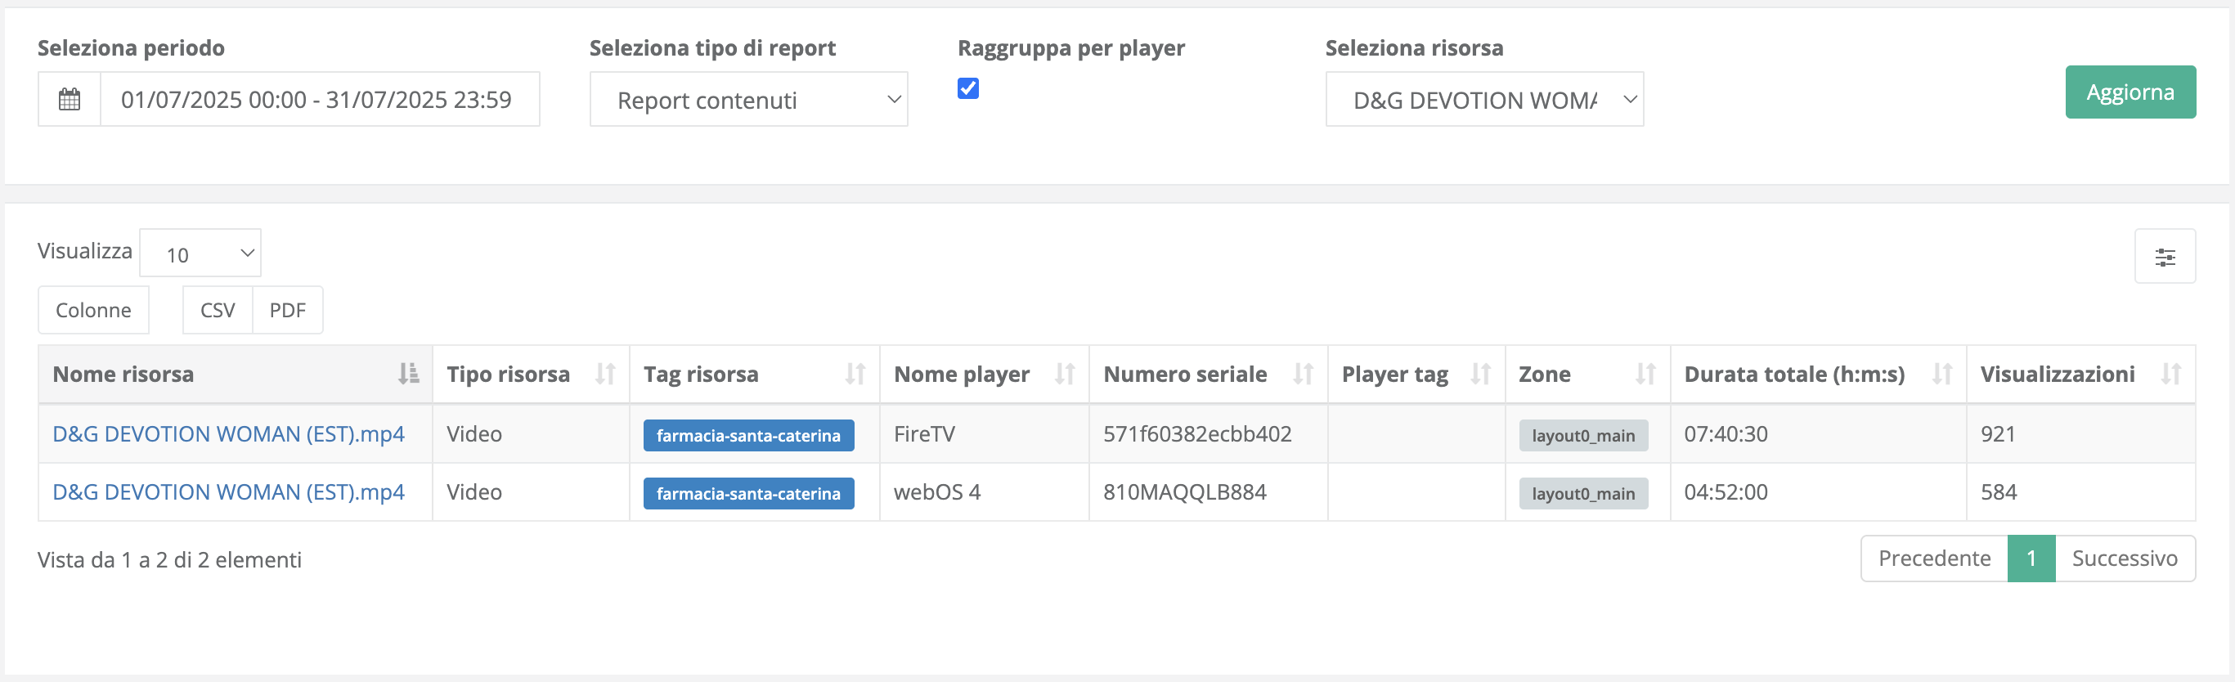The height and width of the screenshot is (682, 2235).
Task: Export the table as CSV
Action: (217, 311)
